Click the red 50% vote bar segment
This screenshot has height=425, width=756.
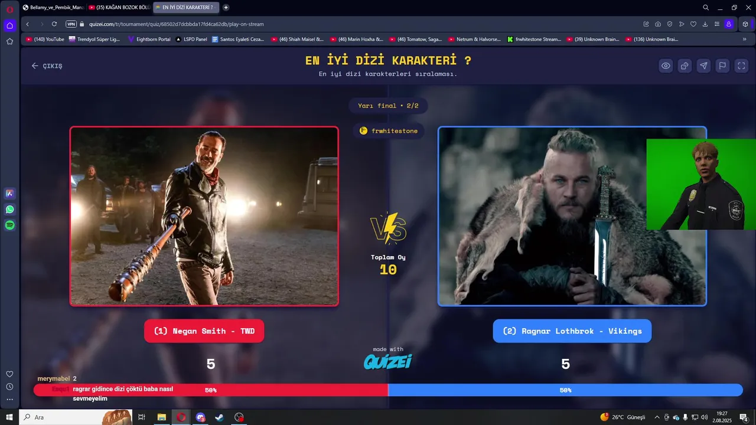[x=211, y=390]
